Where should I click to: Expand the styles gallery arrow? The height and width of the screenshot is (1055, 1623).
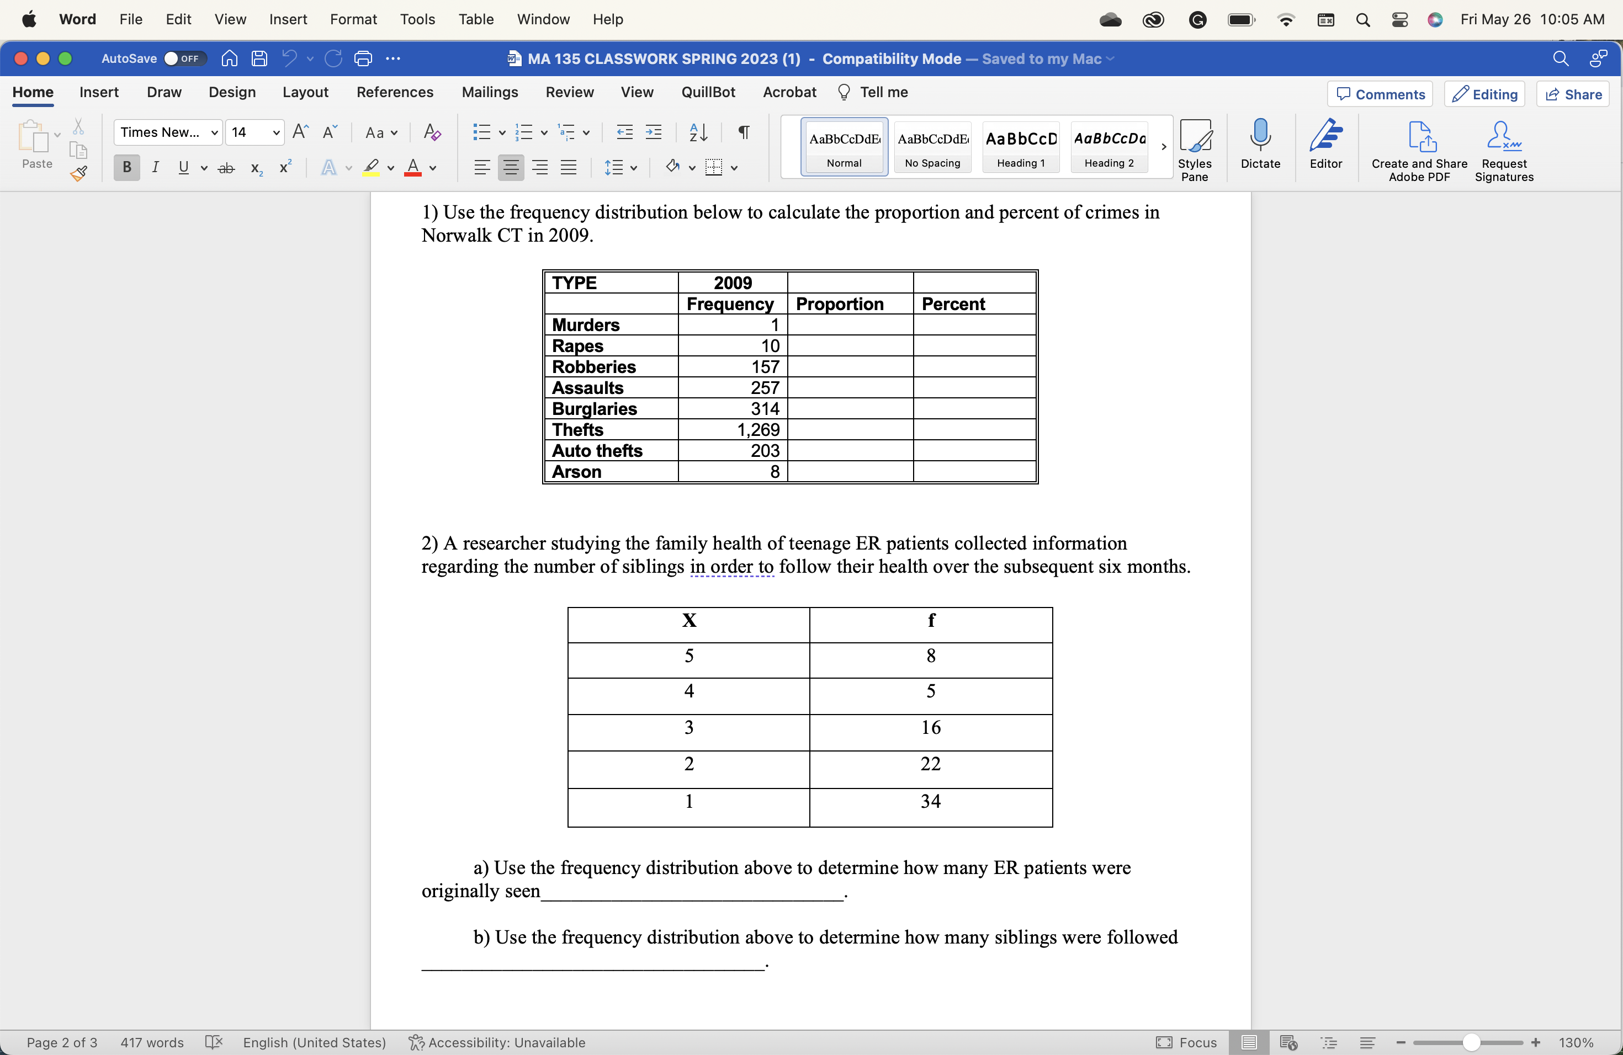coord(1163,147)
